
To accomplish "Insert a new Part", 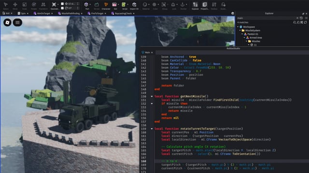I will (86, 5).
